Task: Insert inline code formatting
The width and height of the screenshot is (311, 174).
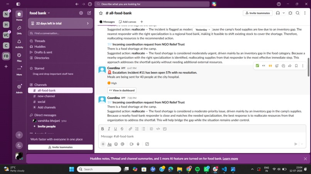Action: 158,129
